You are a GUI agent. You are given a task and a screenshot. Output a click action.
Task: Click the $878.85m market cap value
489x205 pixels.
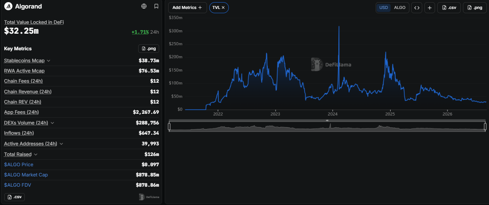tap(147, 175)
